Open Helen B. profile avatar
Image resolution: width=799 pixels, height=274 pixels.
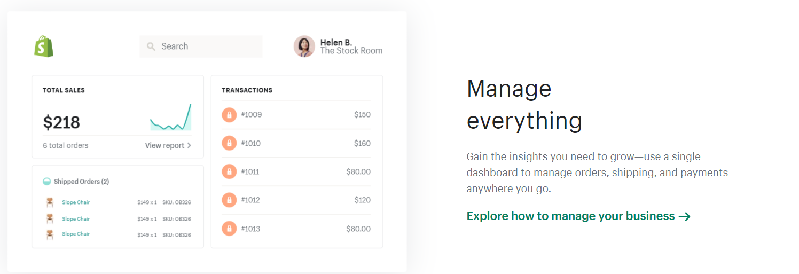coord(304,46)
